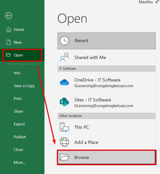
Task: Select Sites - IT Software location
Action: click(107, 103)
